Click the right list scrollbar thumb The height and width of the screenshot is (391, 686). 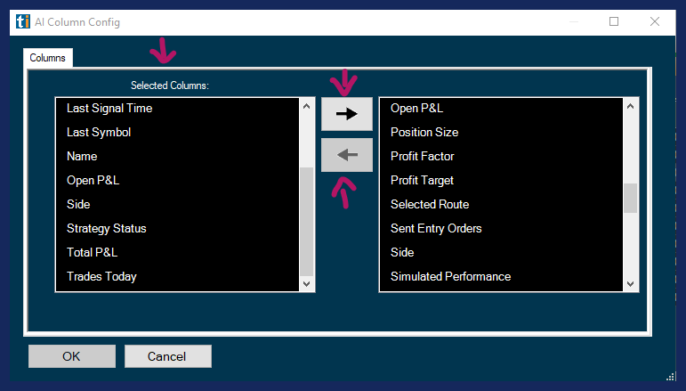[x=630, y=198]
